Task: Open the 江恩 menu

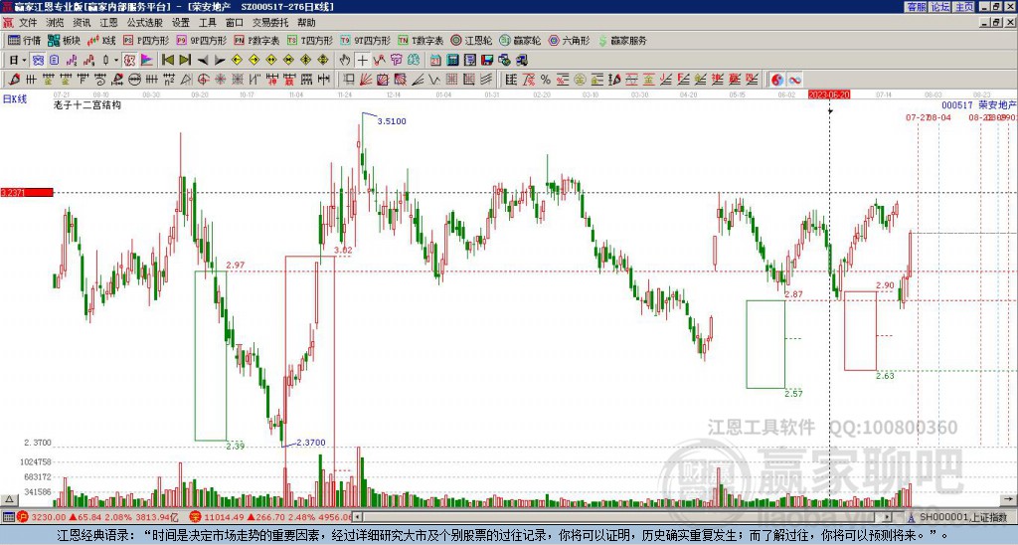Action: point(108,23)
